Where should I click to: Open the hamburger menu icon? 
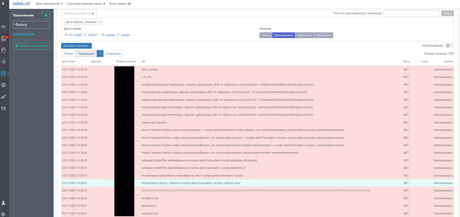click(x=3, y=4)
